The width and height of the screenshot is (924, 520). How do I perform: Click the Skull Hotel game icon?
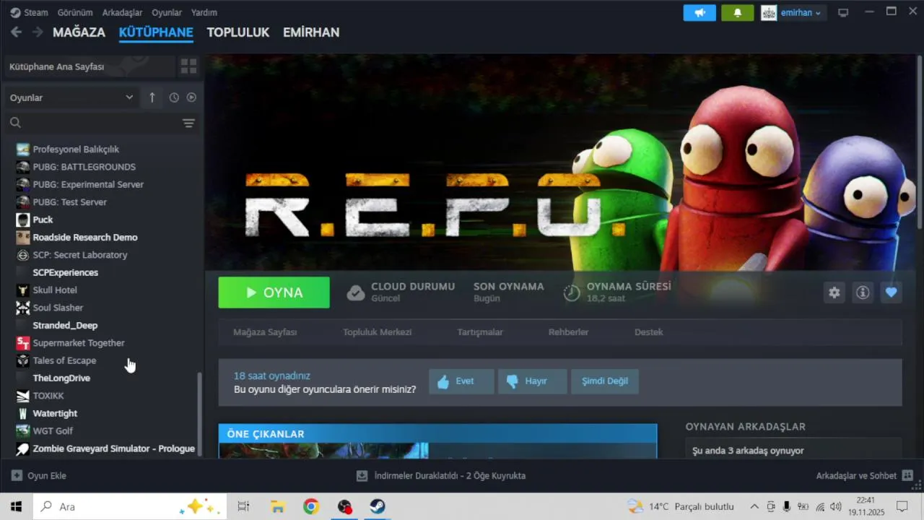pyautogui.click(x=23, y=290)
